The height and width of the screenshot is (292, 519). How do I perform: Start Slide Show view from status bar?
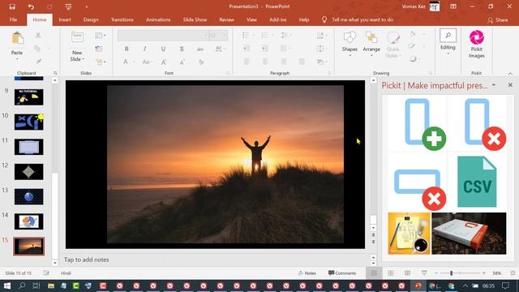(424, 273)
